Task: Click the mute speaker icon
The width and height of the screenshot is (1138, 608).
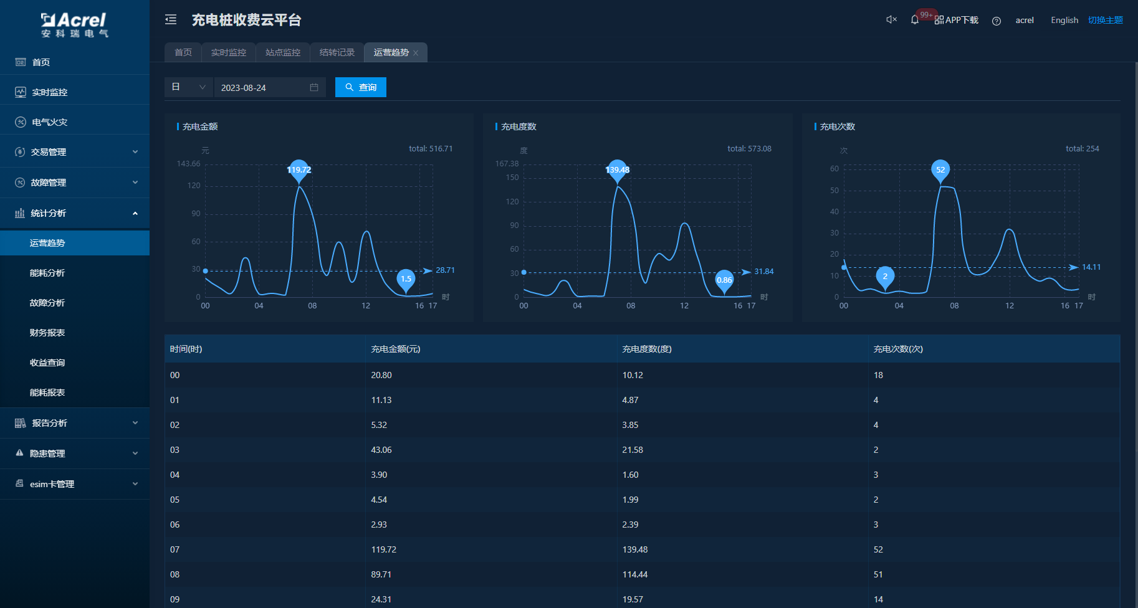Action: click(x=891, y=20)
